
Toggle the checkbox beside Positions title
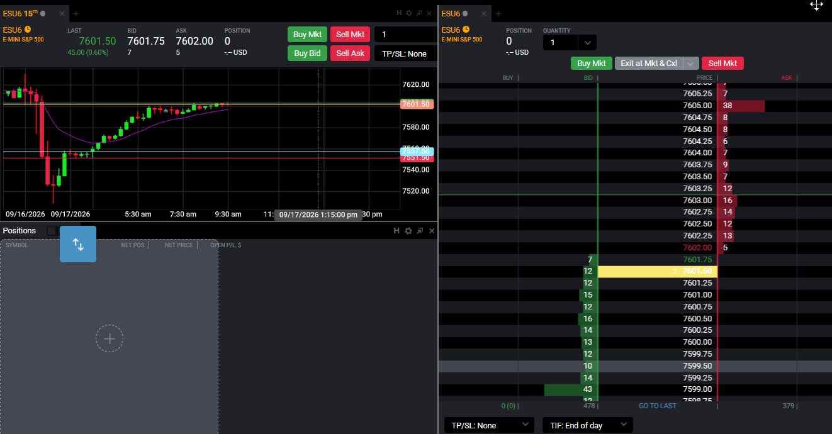coord(52,231)
